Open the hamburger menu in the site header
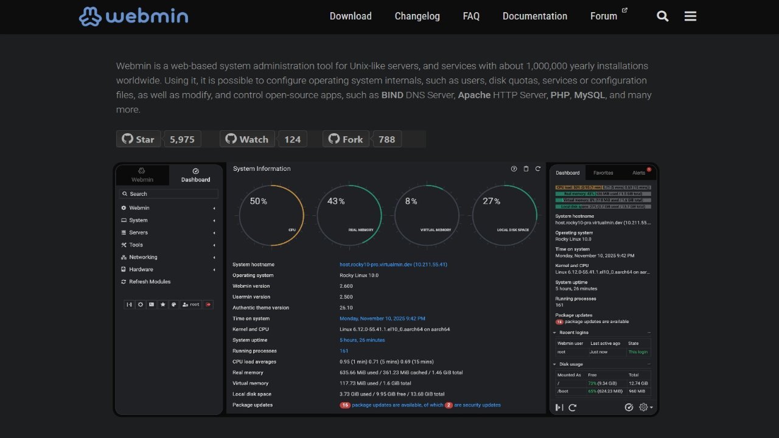This screenshot has width=779, height=438. coord(690,16)
